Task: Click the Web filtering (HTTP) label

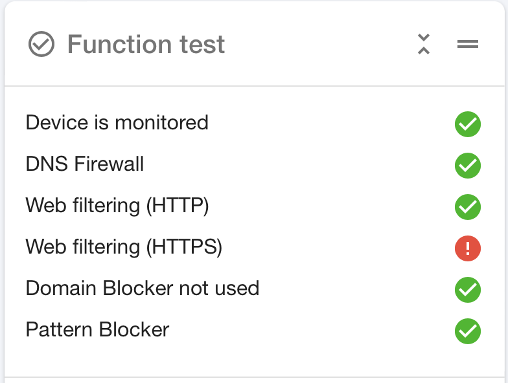Action: [x=117, y=206]
